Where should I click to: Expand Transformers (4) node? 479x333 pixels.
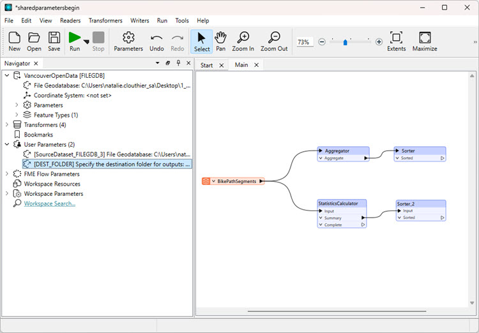click(x=7, y=124)
